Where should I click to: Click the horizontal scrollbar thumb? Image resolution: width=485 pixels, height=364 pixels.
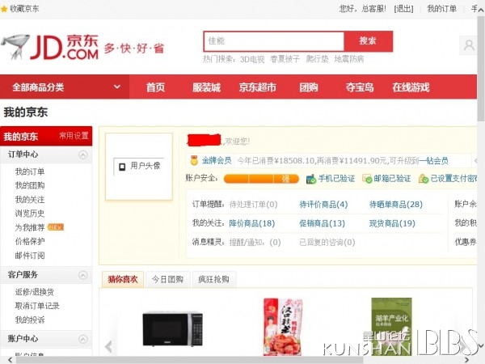(189, 360)
